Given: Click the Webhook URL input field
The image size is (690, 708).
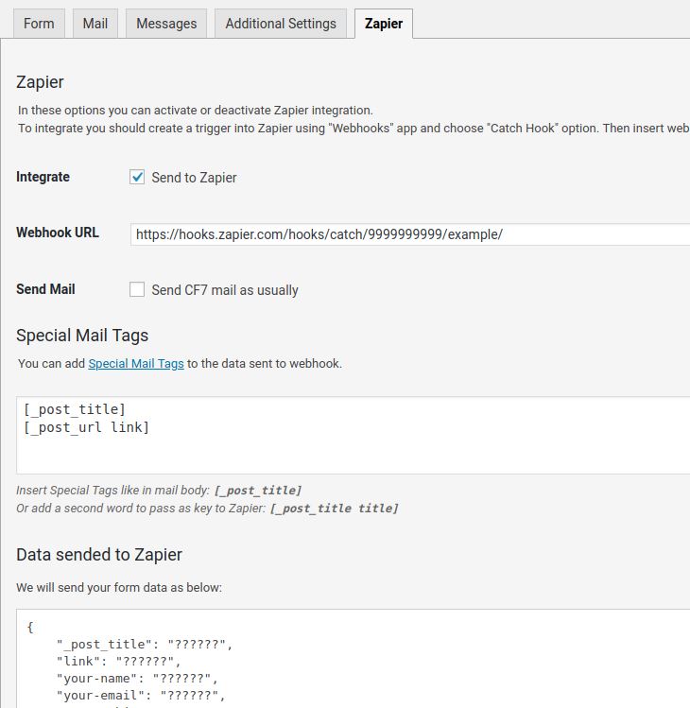Looking at the screenshot, I should click(x=410, y=234).
